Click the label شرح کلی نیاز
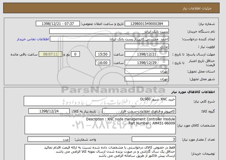The image size is (226, 160). click(x=204, y=101)
